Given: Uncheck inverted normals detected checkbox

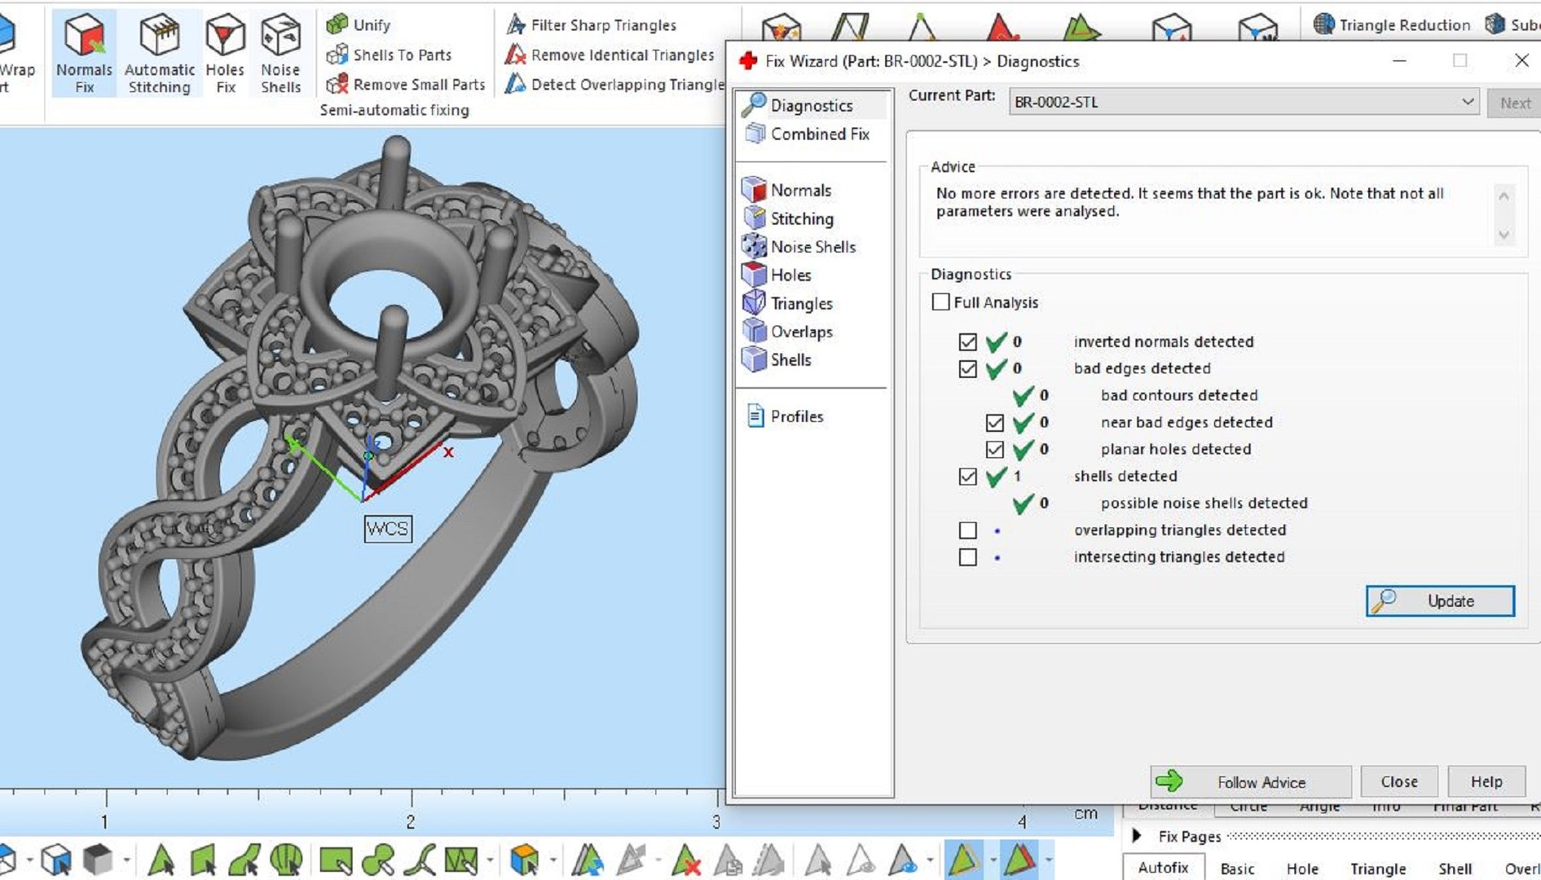Looking at the screenshot, I should 968,342.
